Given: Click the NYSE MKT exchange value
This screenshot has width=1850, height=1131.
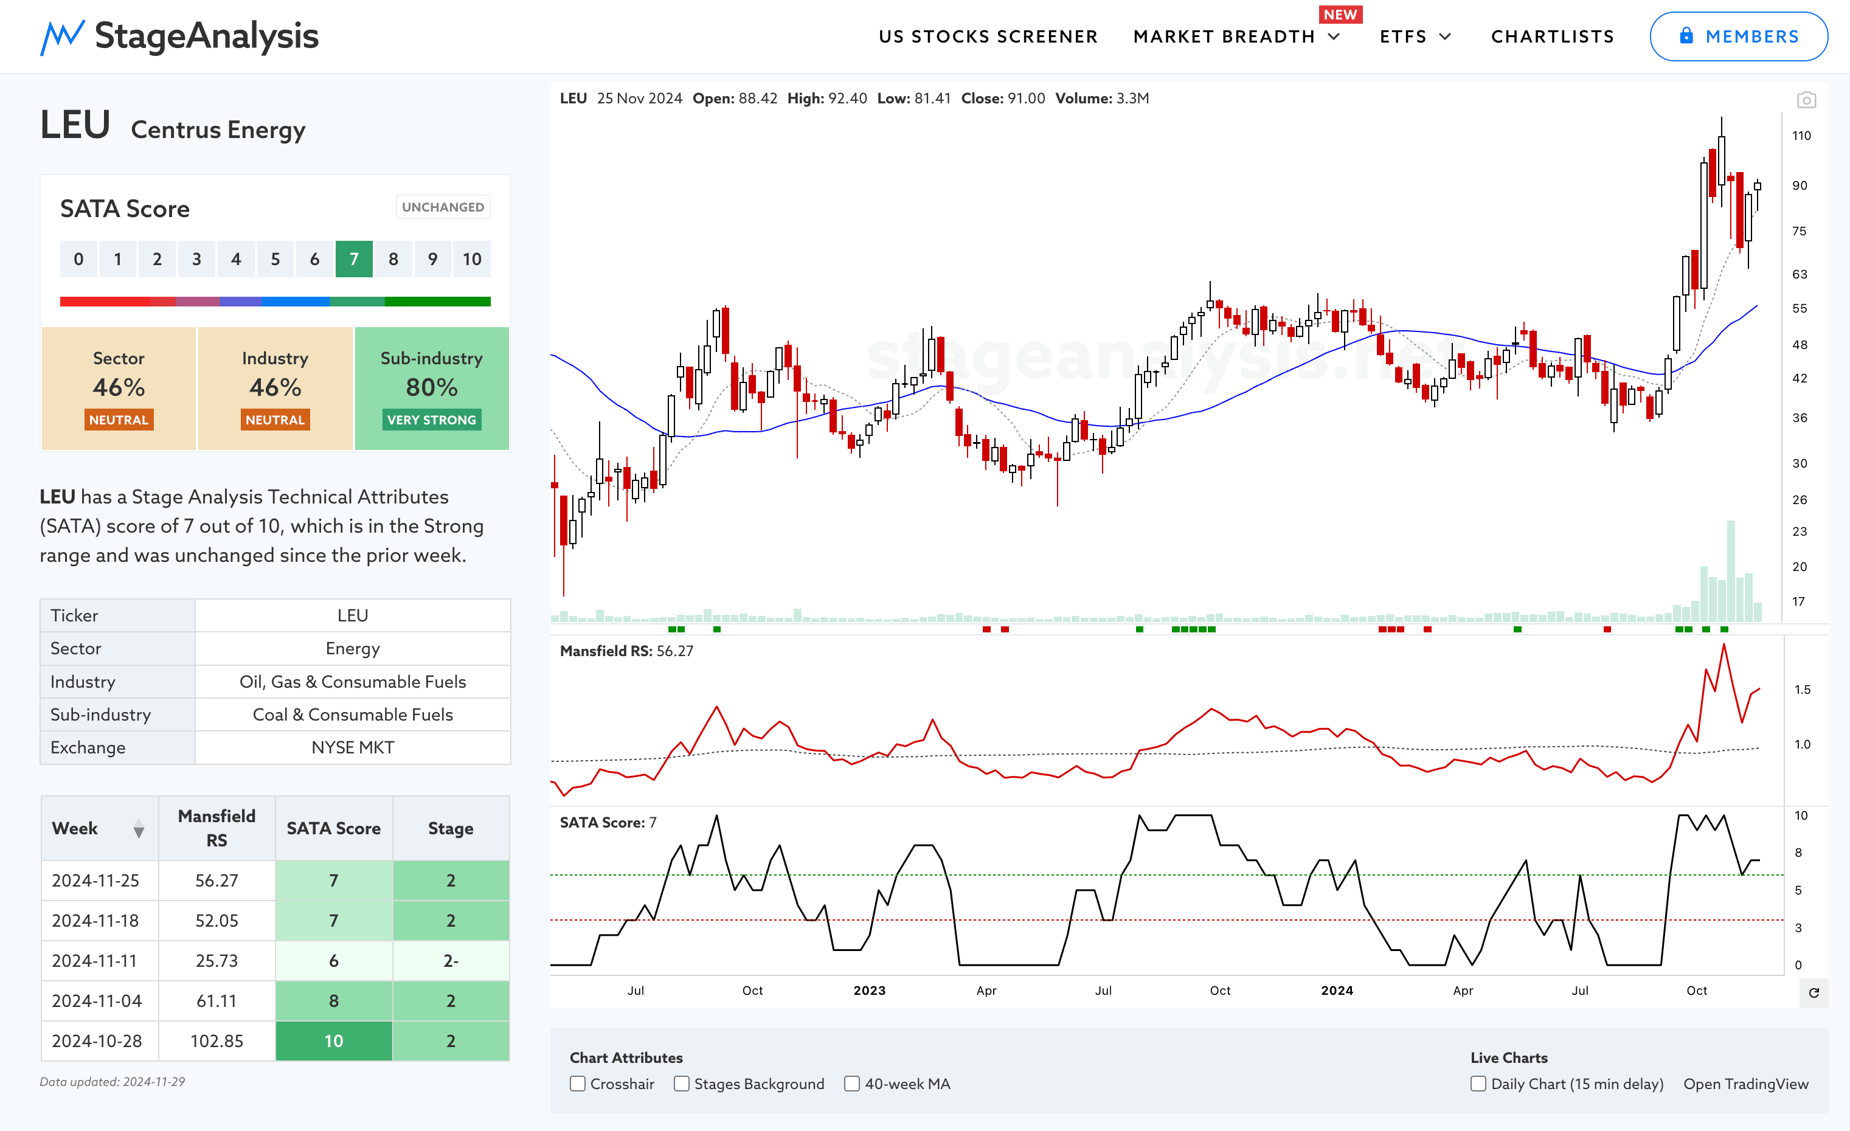Looking at the screenshot, I should (353, 747).
